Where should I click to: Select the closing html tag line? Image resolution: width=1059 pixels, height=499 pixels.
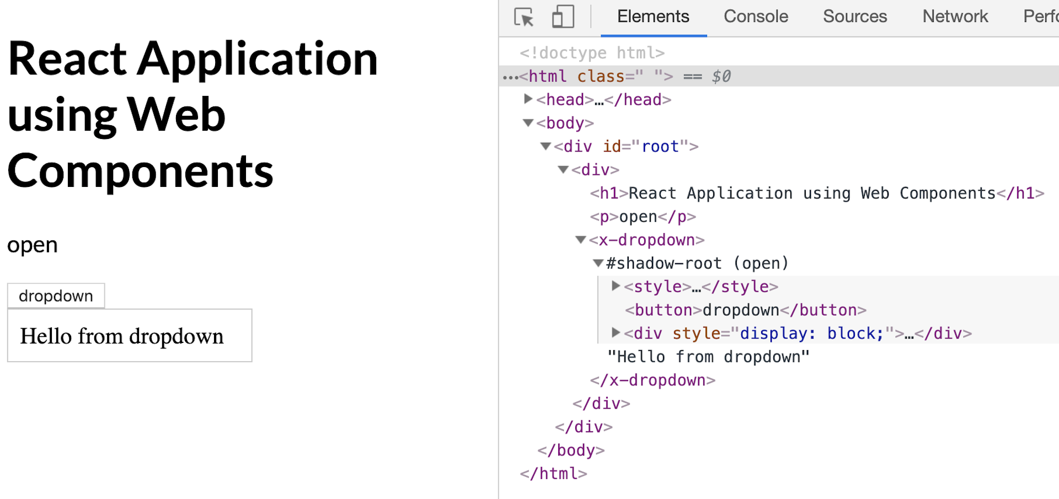pos(553,474)
